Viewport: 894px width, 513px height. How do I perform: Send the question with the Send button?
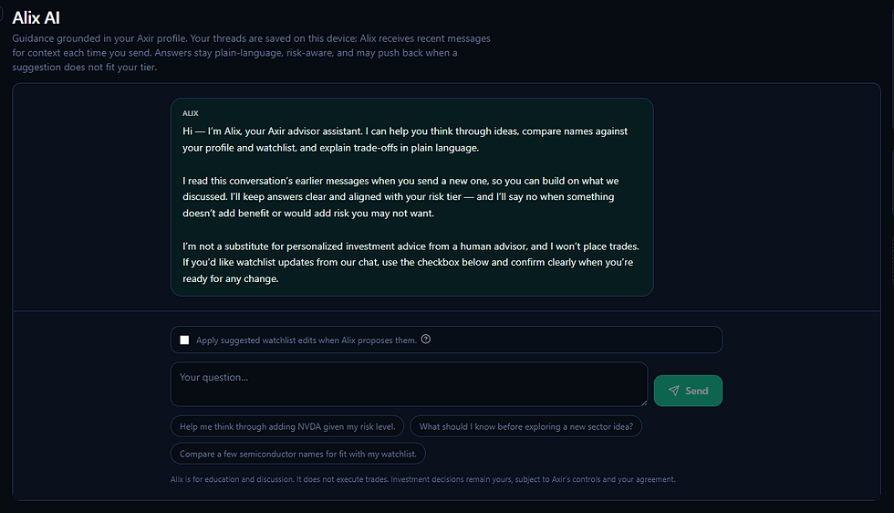tap(688, 391)
